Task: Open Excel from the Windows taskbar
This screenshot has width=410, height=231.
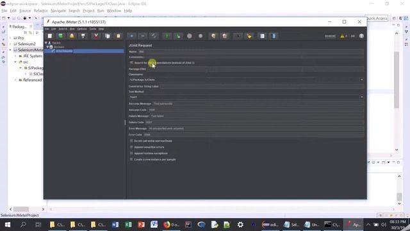Action: (128, 225)
